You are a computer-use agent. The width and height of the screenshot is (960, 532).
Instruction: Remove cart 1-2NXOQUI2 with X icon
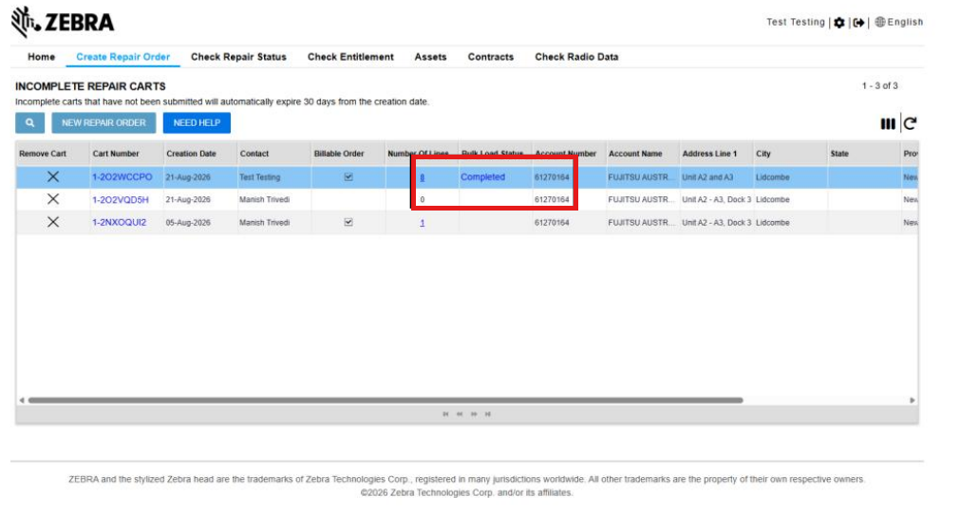click(x=53, y=222)
